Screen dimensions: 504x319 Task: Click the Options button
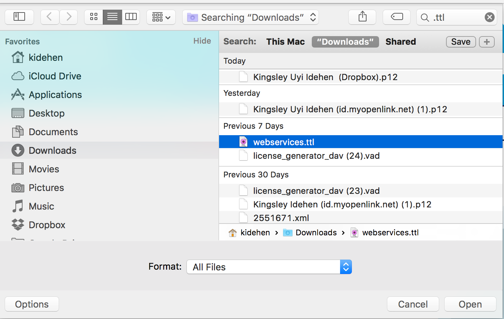click(32, 304)
